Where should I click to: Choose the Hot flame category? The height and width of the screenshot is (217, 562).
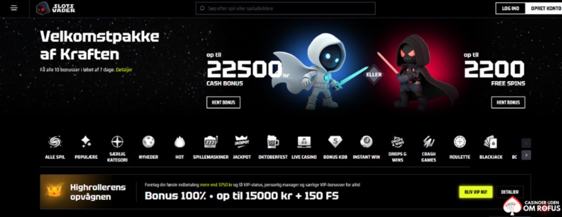click(179, 147)
